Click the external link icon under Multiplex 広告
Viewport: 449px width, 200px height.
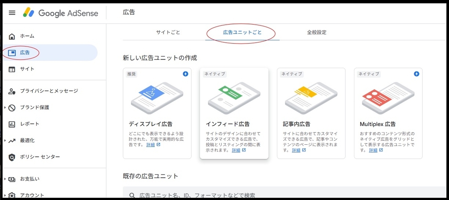coord(381,150)
